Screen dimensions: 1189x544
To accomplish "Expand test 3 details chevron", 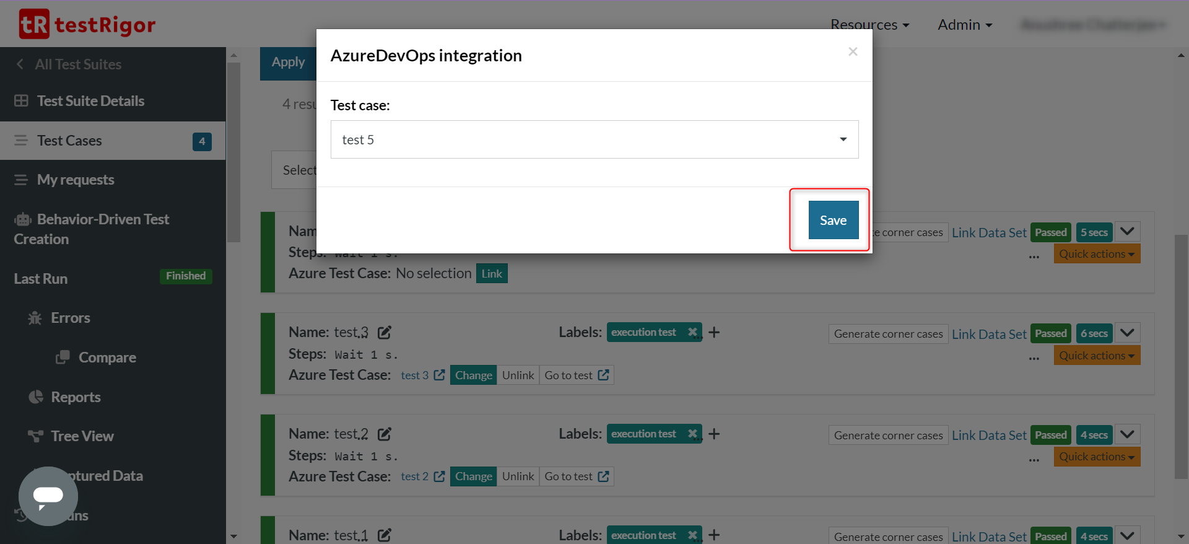I will click(1127, 333).
